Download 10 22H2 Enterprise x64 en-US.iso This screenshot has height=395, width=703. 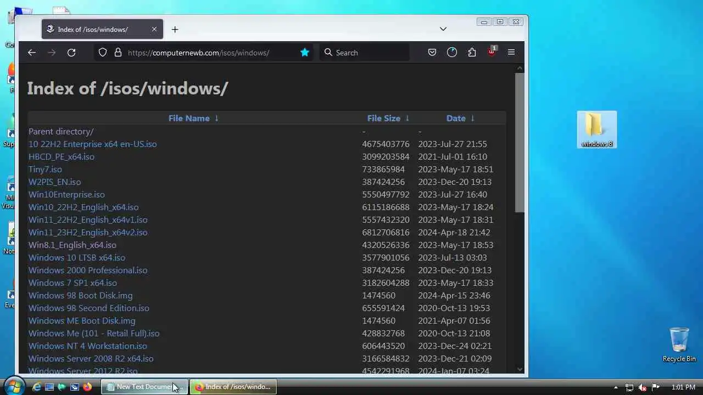(92, 144)
